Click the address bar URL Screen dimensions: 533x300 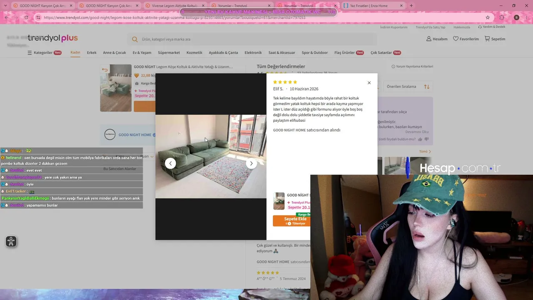[x=175, y=17]
